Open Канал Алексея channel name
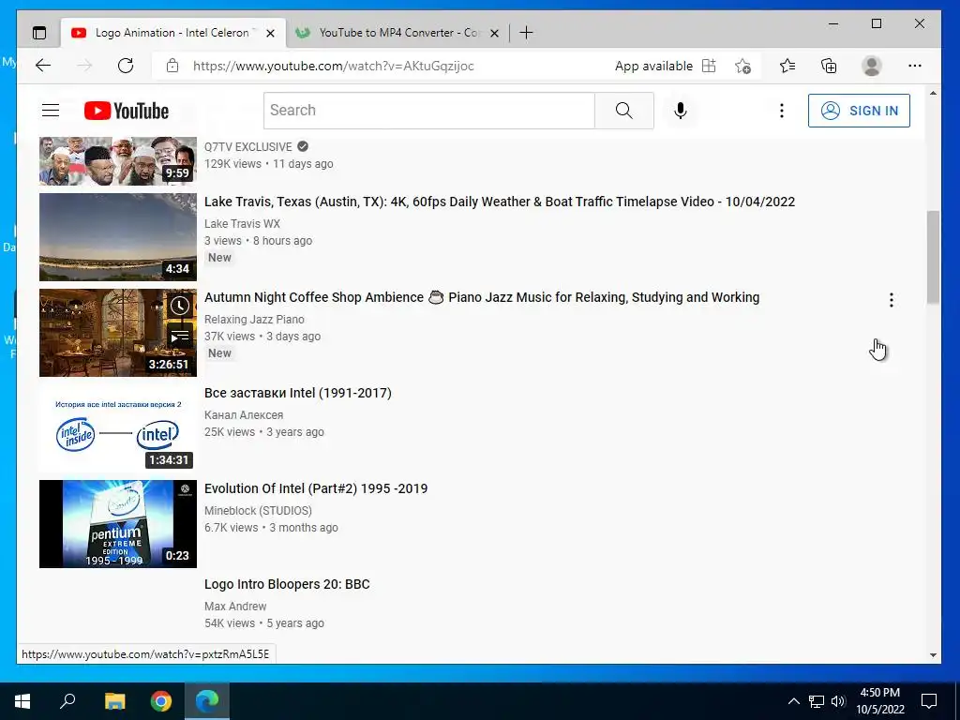 244,415
